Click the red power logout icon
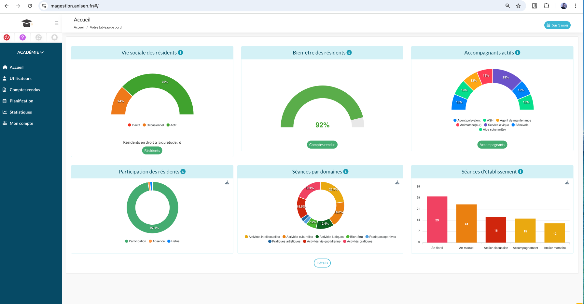Viewport: 584px width, 304px height. (7, 37)
